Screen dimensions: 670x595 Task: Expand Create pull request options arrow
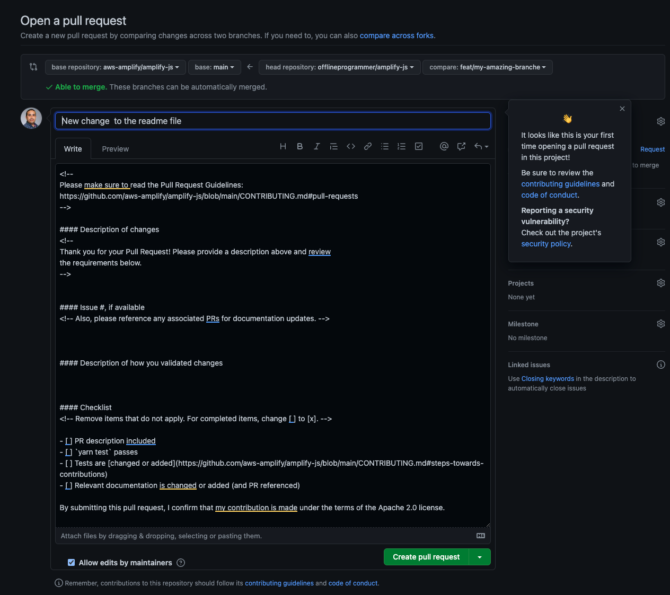(480, 557)
